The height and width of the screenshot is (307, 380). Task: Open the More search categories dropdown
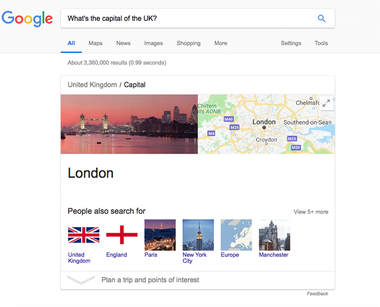click(x=221, y=43)
